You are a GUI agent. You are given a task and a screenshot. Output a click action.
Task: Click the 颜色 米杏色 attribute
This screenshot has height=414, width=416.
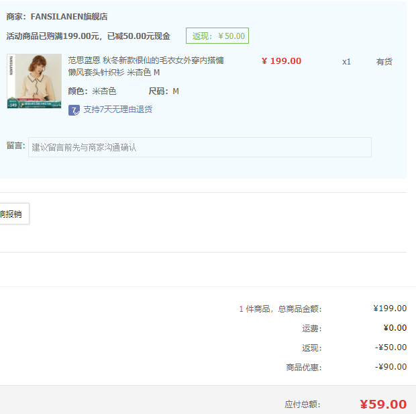pos(92,91)
